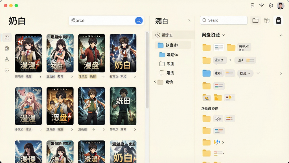This screenshot has height=163, width=289.
Task: Click the dark rounded icon at far right of toolbar
Action: pos(278,20)
